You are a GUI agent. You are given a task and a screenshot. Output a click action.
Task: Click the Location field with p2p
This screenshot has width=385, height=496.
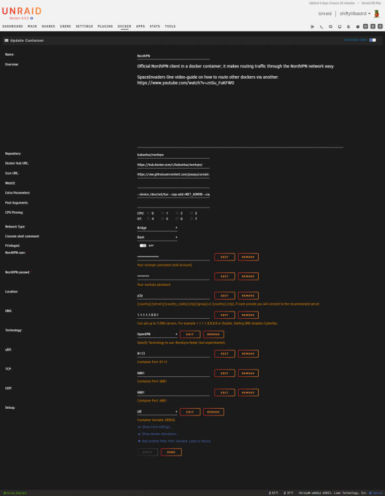tap(173, 296)
